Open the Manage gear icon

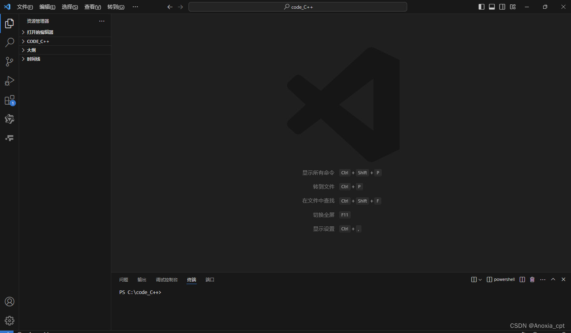point(10,320)
